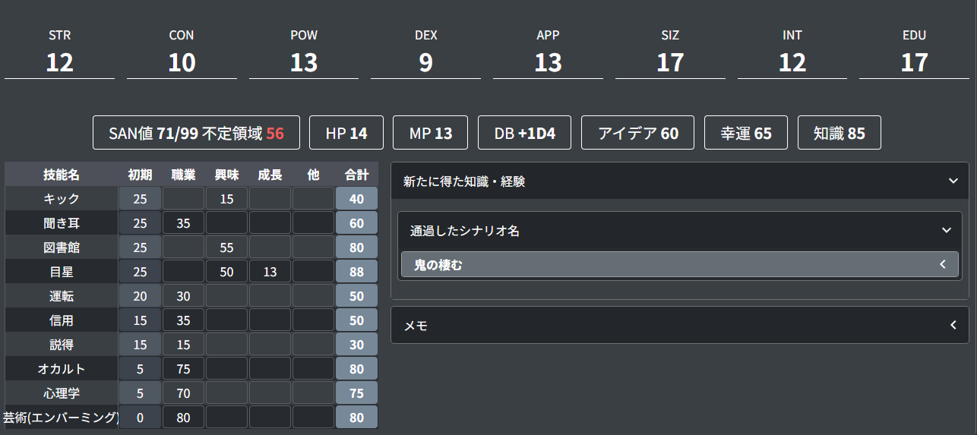
Task: Click the HP 14 status box
Action: tap(346, 134)
